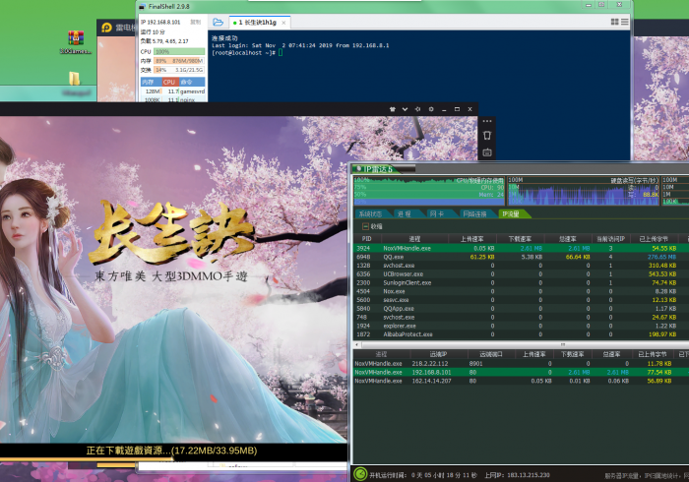The image size is (689, 482).
Task: Sort the upper table by 上传速率 header
Action: click(x=472, y=239)
